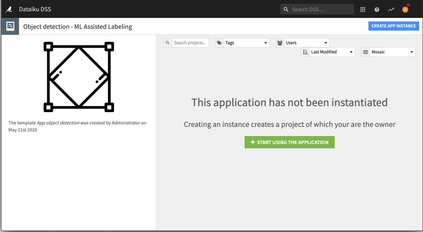Open the Users filter dropdown
This screenshot has width=423, height=232.
pyautogui.click(x=307, y=43)
